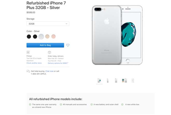
Task: Click checkmark beside A new battery and outer shell
Action: pos(91,104)
